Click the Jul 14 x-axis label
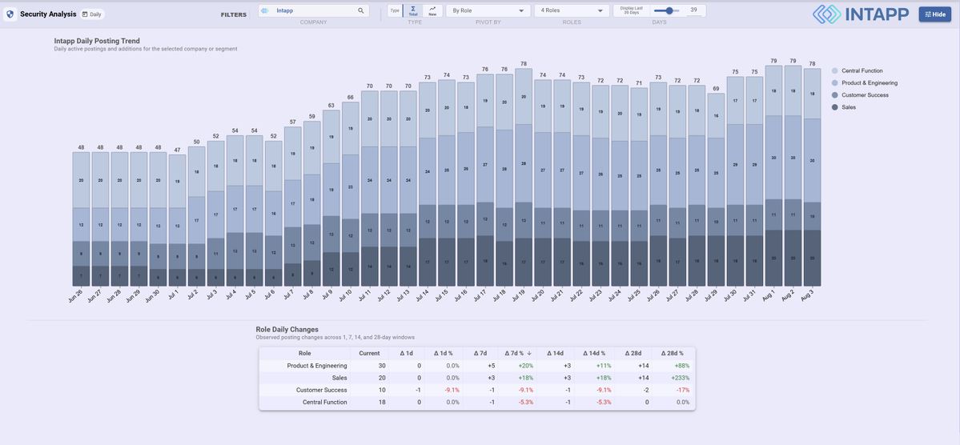Screen dimensions: 960x445 (421, 296)
